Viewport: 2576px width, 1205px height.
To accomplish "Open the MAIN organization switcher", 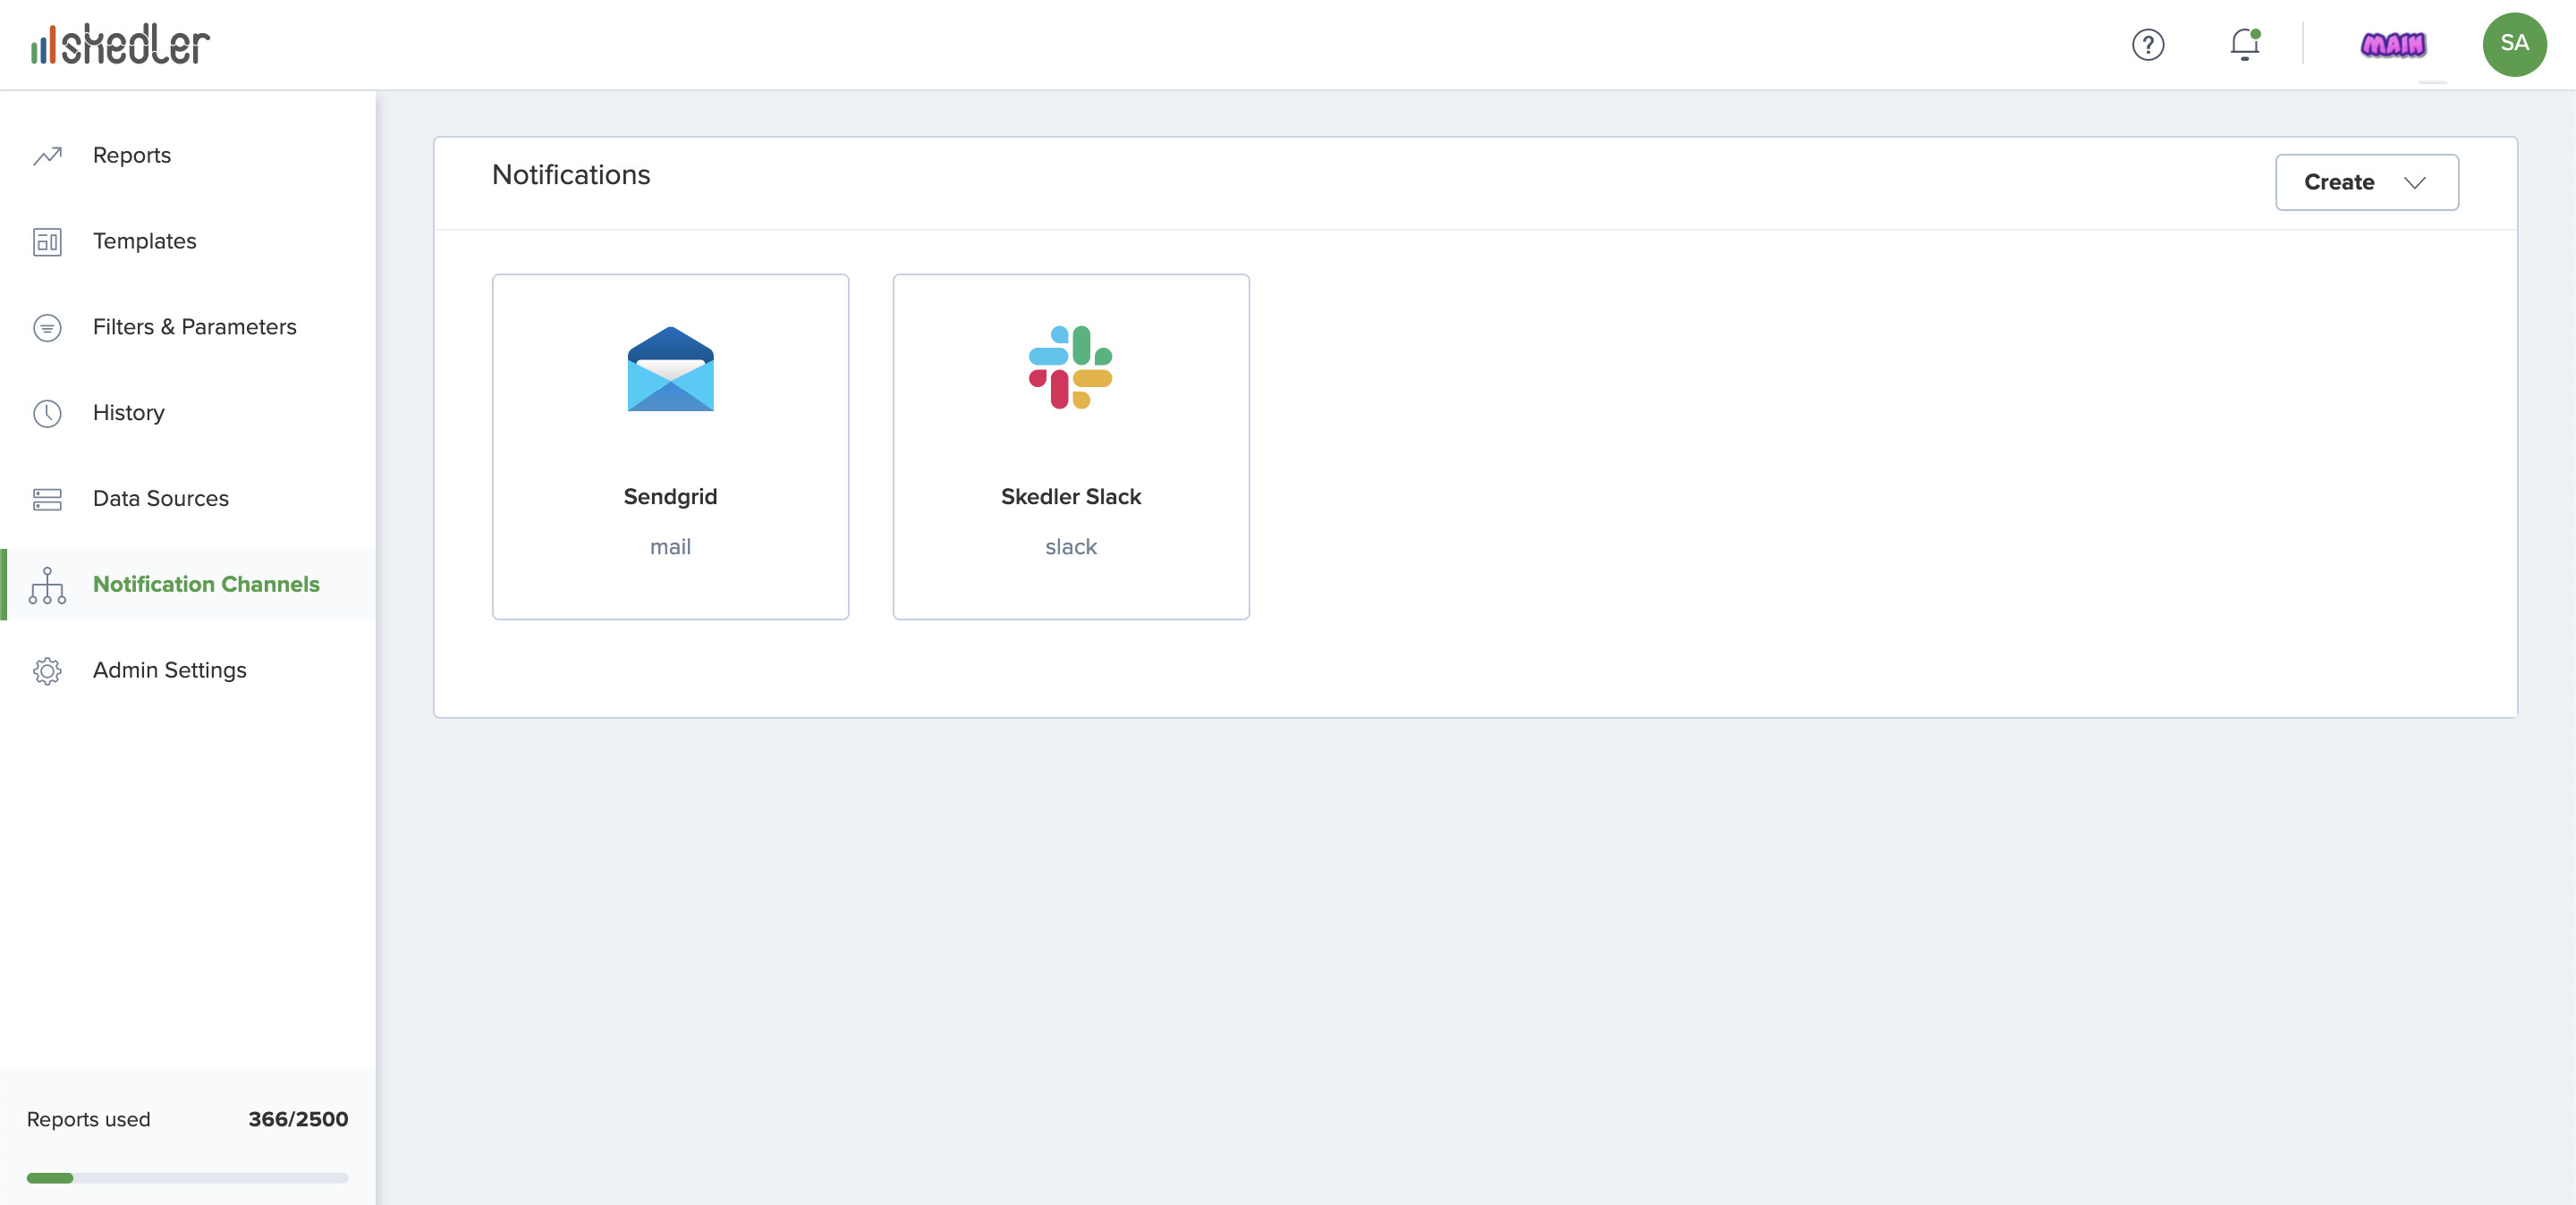I will [x=2392, y=45].
